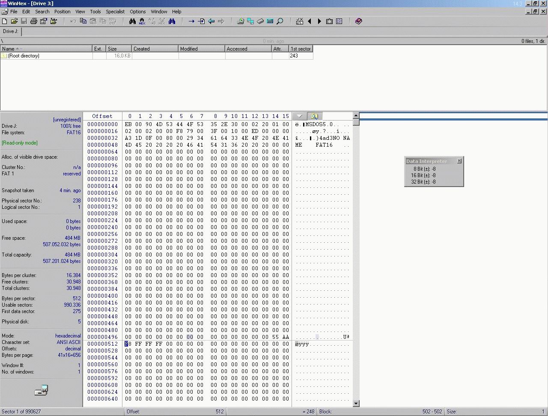Screen dimensions: 548x416
Task: Open the dropdown arrow above the text column
Action: [x=300, y=116]
